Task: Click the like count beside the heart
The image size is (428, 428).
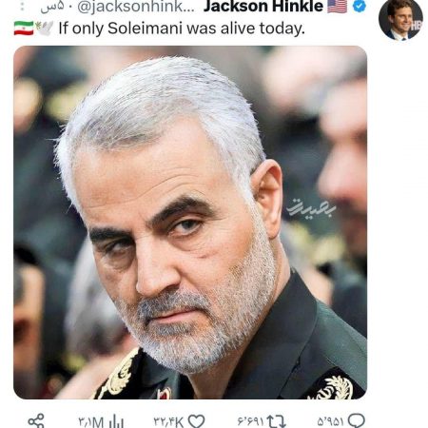Action: (168, 422)
